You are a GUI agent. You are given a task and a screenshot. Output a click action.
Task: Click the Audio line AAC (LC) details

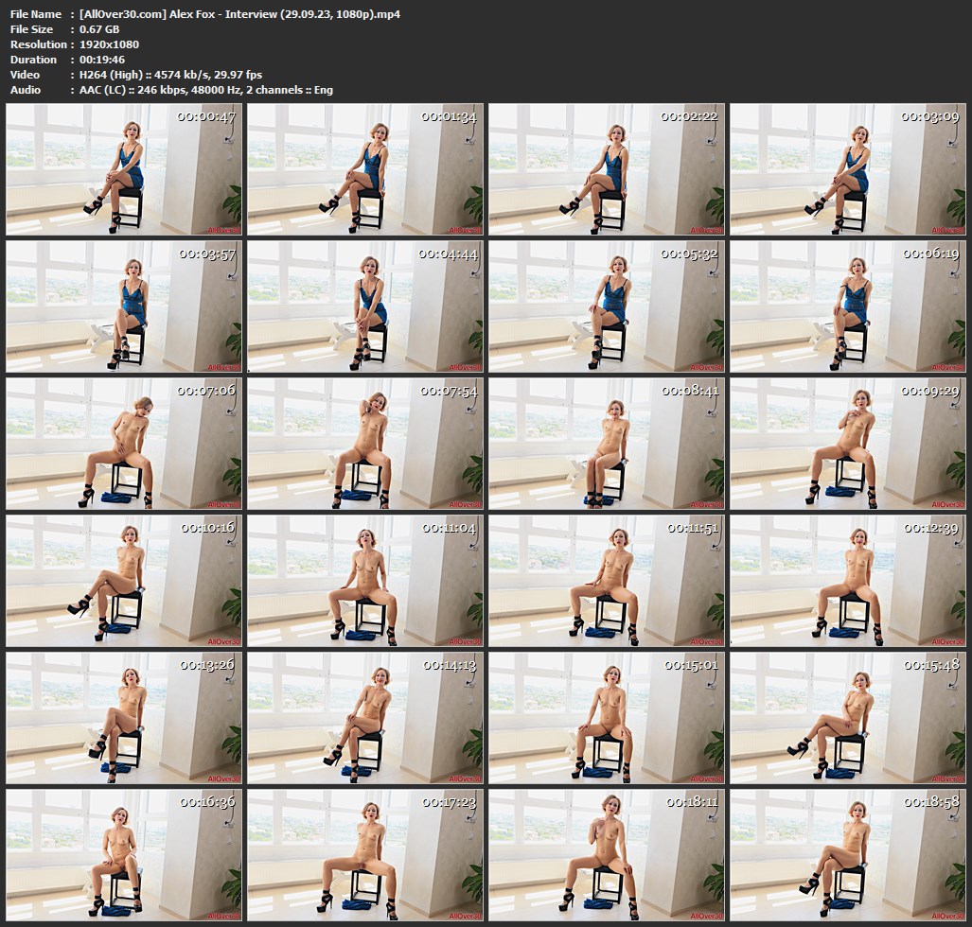pyautogui.click(x=206, y=90)
